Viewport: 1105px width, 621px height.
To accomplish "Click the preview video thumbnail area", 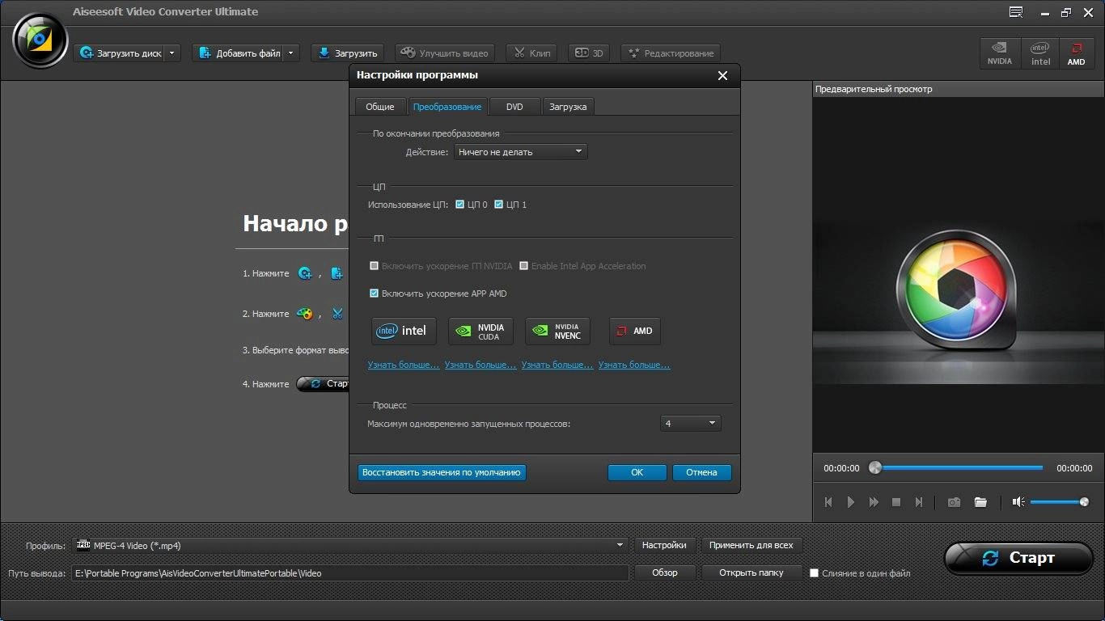I will pyautogui.click(x=959, y=275).
